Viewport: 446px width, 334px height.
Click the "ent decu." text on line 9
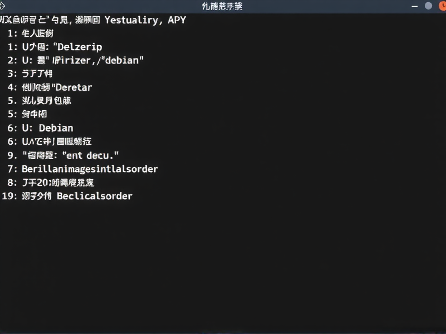pos(90,155)
